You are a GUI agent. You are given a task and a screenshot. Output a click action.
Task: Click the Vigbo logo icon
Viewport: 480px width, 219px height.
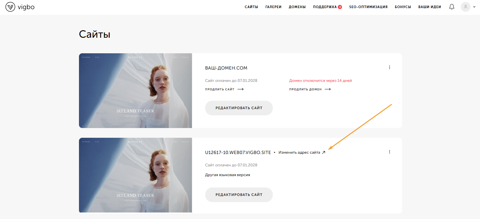tap(10, 7)
